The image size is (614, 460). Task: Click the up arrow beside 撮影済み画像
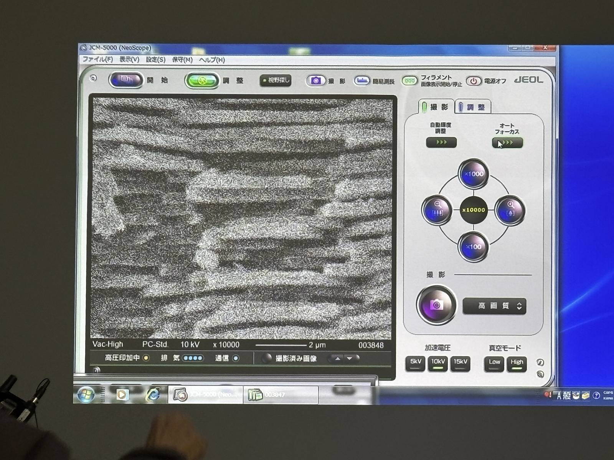[338, 359]
